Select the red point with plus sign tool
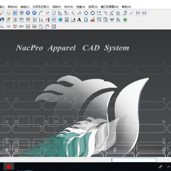Viewport: 171px width, 171px height. [x=80, y=13]
